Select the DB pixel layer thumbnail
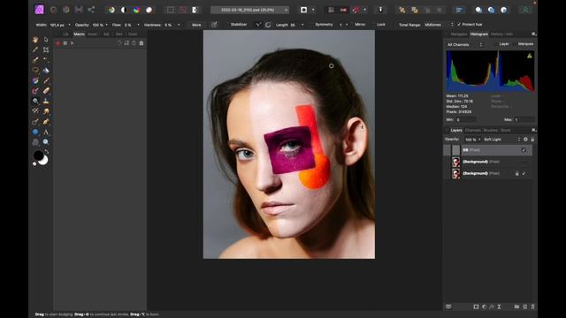 [456, 150]
